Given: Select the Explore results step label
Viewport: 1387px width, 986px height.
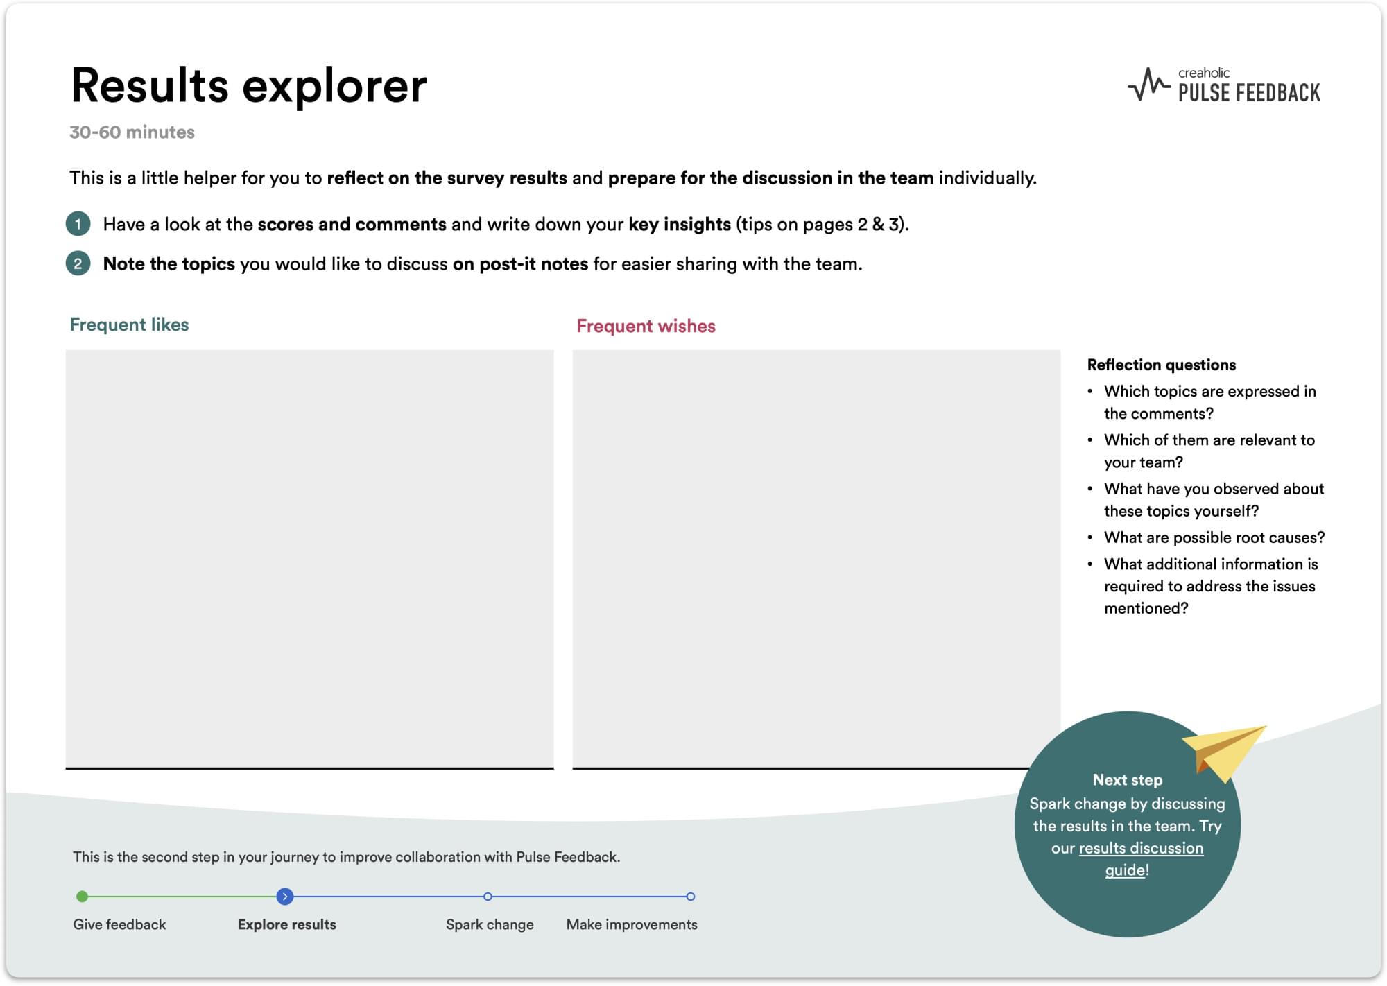Looking at the screenshot, I should (286, 925).
